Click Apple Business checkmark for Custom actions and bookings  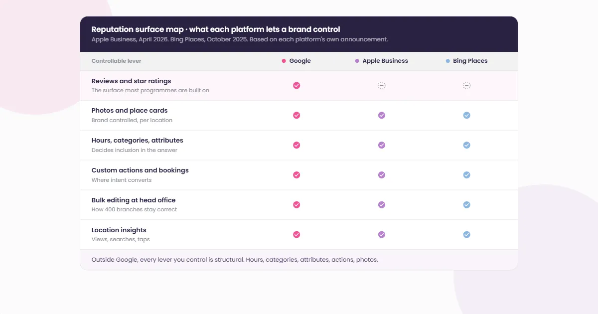(x=382, y=175)
